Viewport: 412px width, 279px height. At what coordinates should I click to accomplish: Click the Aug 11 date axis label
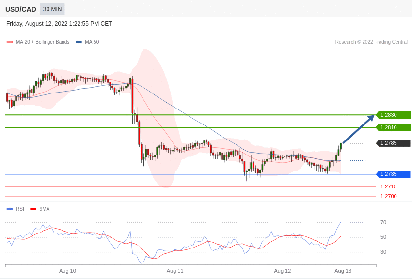pos(175,271)
